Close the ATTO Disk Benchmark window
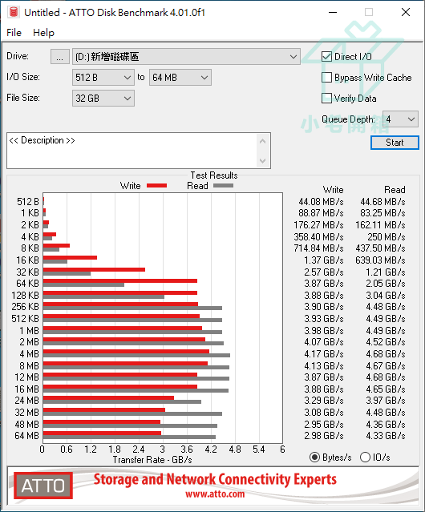The height and width of the screenshot is (512, 425). point(406,12)
